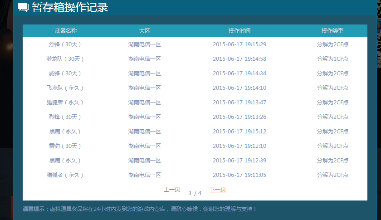Click the 暂存箱操作记录 title
Image resolution: width=381 pixels, height=220 pixels.
70,7
